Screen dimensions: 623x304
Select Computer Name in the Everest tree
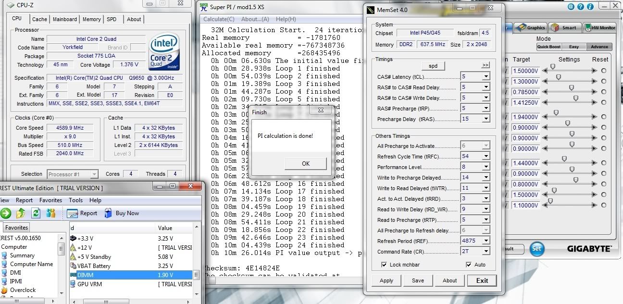31,264
